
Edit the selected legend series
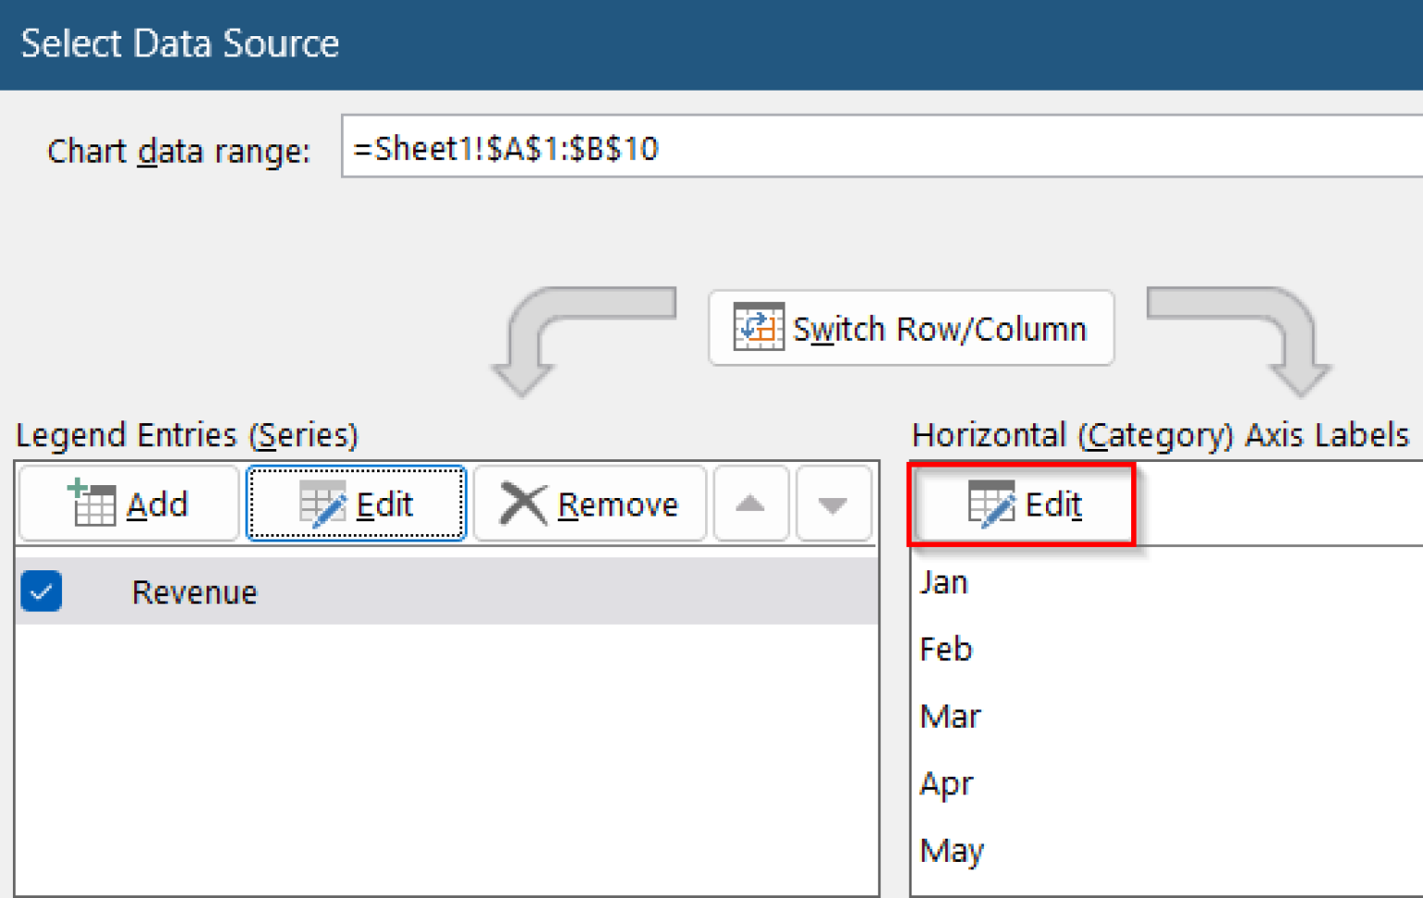[357, 505]
